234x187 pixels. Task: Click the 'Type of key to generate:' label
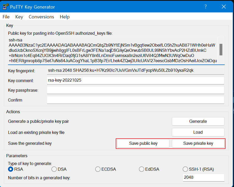click(x=30, y=163)
